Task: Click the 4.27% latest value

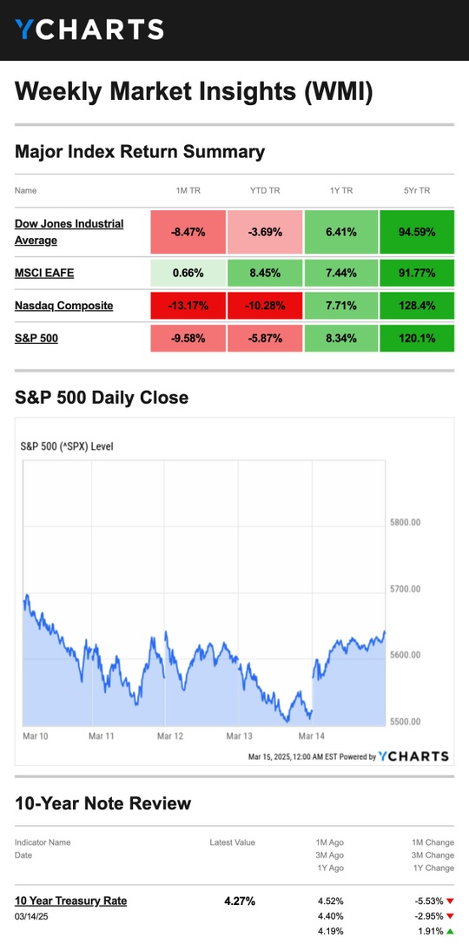Action: (x=240, y=901)
